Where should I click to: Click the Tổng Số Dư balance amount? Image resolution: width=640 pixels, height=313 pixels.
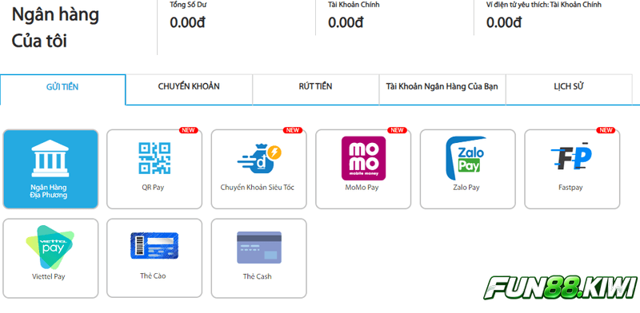pos(187,22)
